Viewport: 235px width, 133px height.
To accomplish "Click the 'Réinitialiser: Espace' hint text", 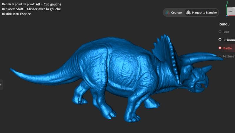I will pyautogui.click(x=16, y=14).
